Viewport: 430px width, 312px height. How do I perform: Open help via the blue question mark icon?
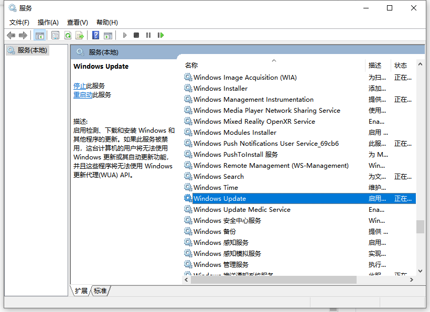tap(95, 35)
